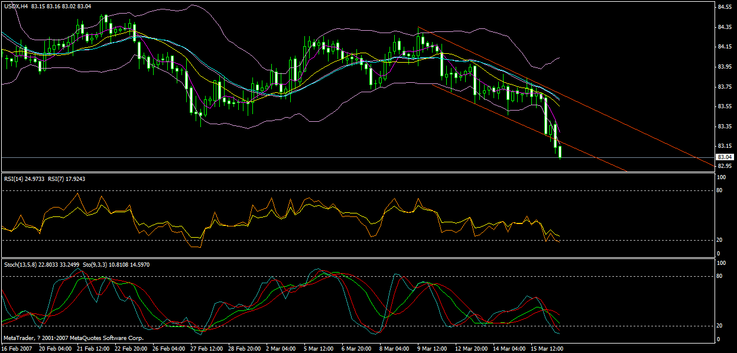Select the 27 Feb 12:00 time label
The height and width of the screenshot is (353, 737).
[207, 348]
